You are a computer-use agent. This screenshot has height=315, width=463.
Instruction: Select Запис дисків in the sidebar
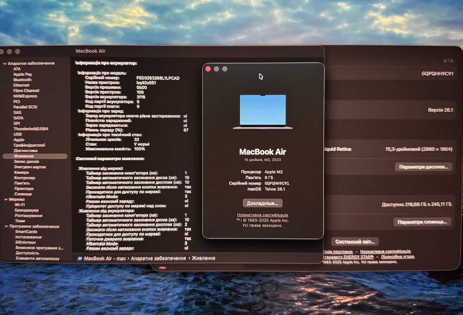pyautogui.click(x=26, y=161)
